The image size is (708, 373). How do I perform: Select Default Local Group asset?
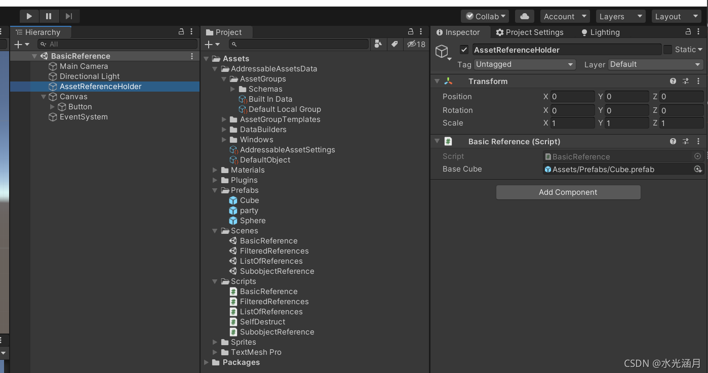[x=284, y=109]
